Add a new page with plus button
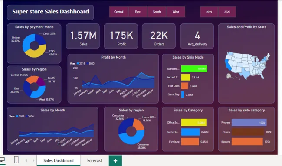This screenshot has height=166, width=282. (x=115, y=161)
